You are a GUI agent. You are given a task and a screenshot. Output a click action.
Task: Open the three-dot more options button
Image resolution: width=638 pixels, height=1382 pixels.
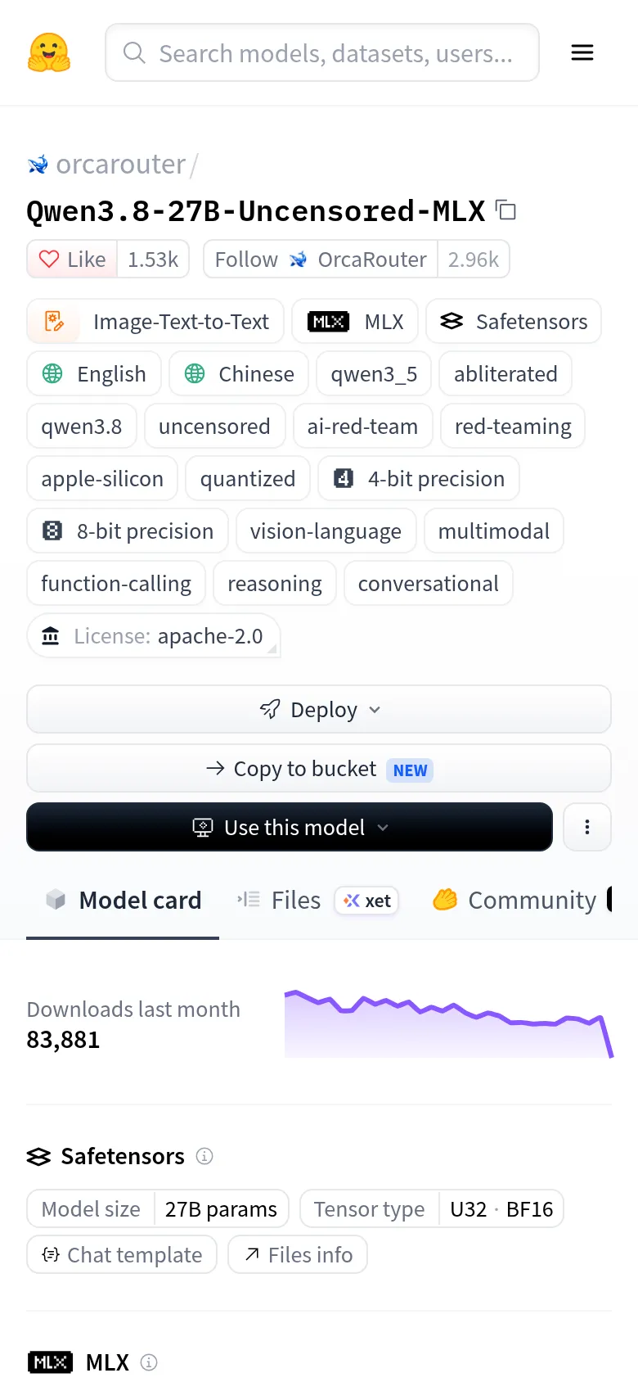coord(587,827)
